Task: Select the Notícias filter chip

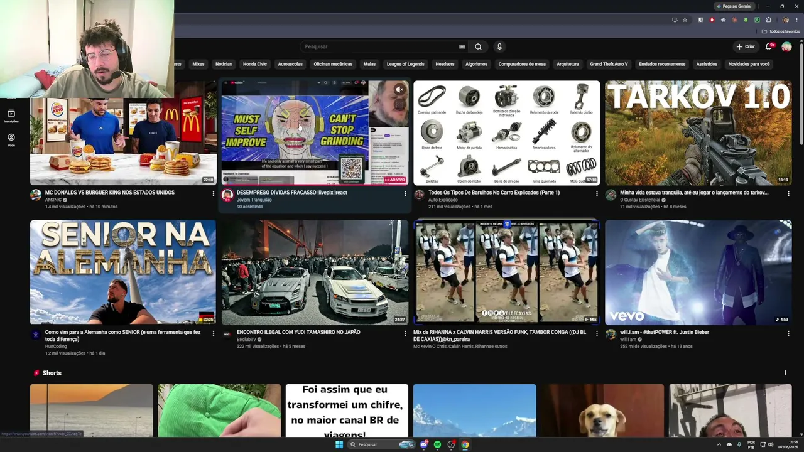Action: click(224, 64)
